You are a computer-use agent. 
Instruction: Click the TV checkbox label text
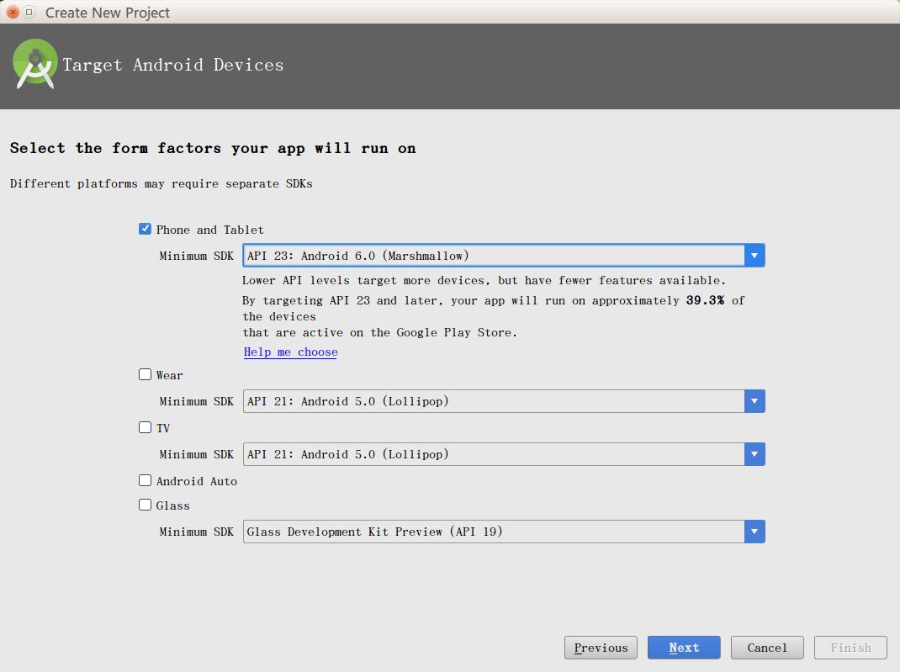pyautogui.click(x=163, y=428)
